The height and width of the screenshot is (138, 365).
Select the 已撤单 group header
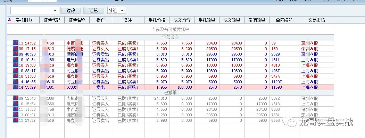click(171, 93)
